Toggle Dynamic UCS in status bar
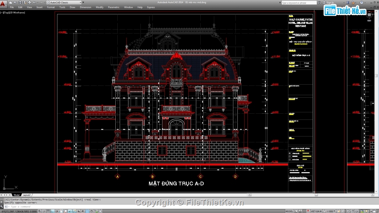The image size is (379, 213). coord(74,211)
